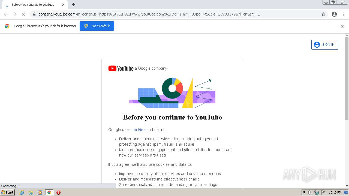The image size is (349, 196).
Task: Click the show desktop button
Action: coord(346,192)
